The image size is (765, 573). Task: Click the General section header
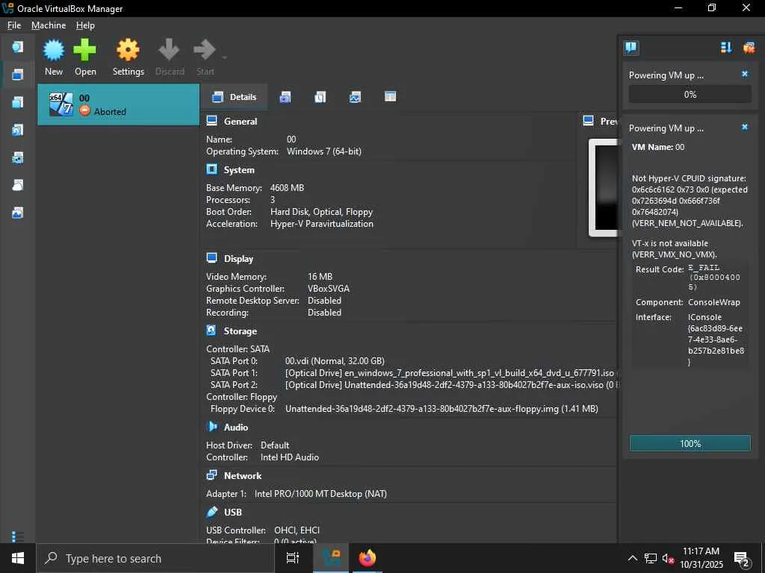coord(240,122)
